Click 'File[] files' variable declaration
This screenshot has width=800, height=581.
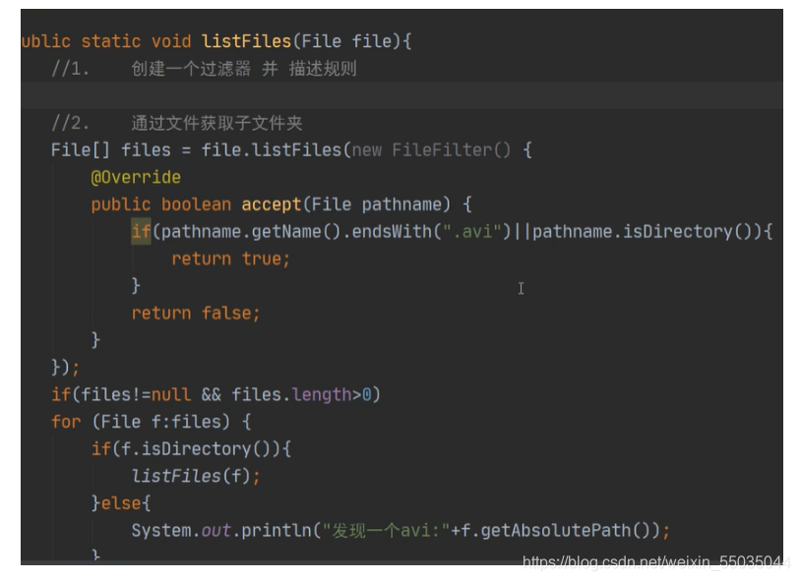111,150
